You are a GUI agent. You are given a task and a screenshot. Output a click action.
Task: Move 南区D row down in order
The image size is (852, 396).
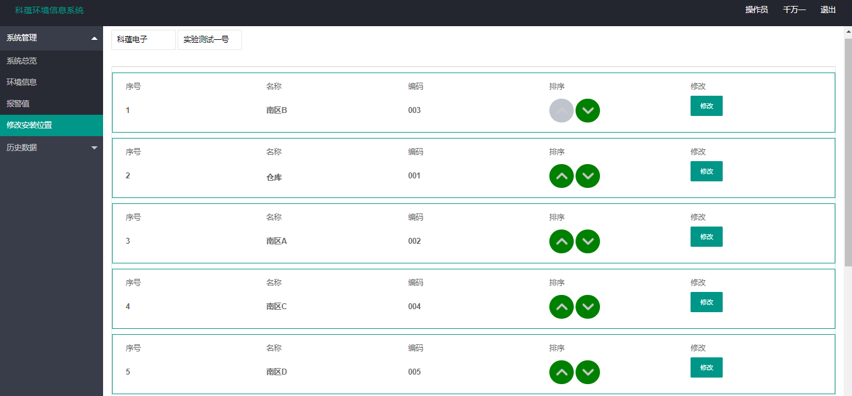(587, 372)
